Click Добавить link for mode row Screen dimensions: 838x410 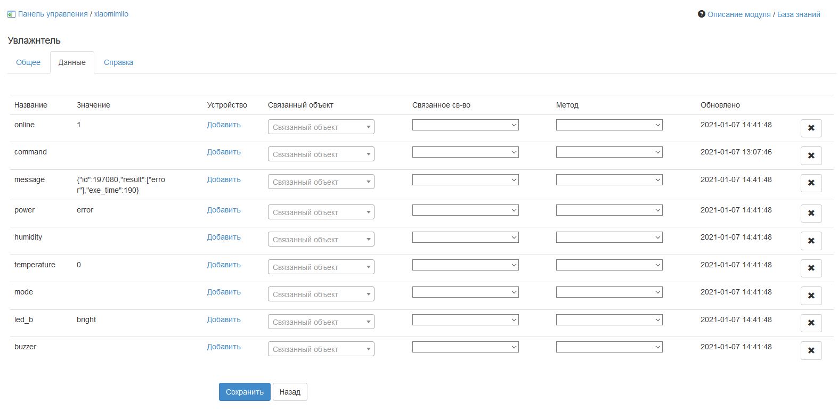pyautogui.click(x=224, y=292)
